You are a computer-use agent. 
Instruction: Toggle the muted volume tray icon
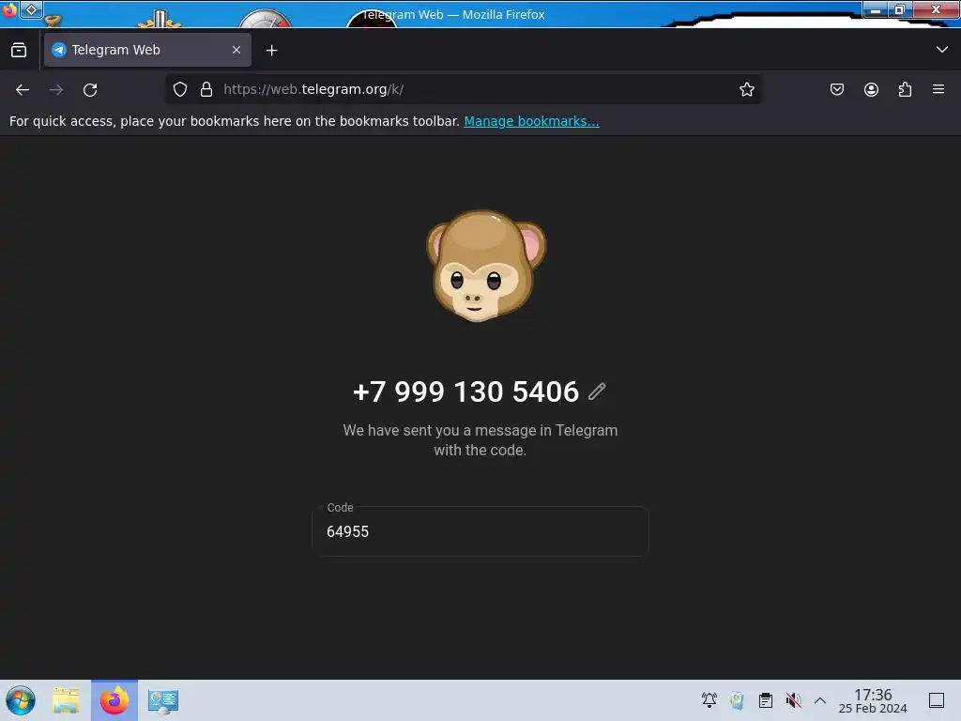(794, 700)
